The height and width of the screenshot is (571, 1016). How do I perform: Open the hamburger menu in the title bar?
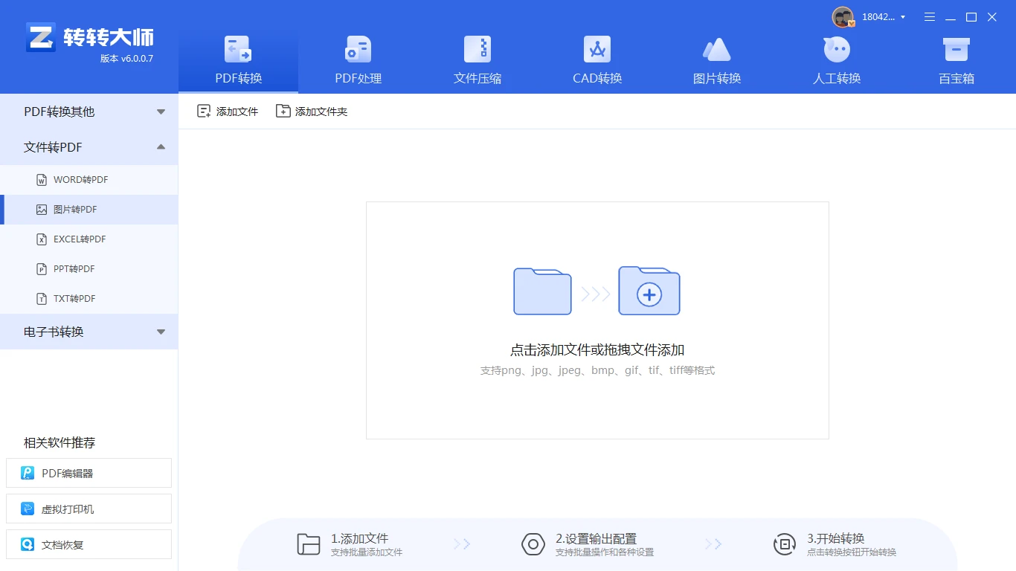929,16
